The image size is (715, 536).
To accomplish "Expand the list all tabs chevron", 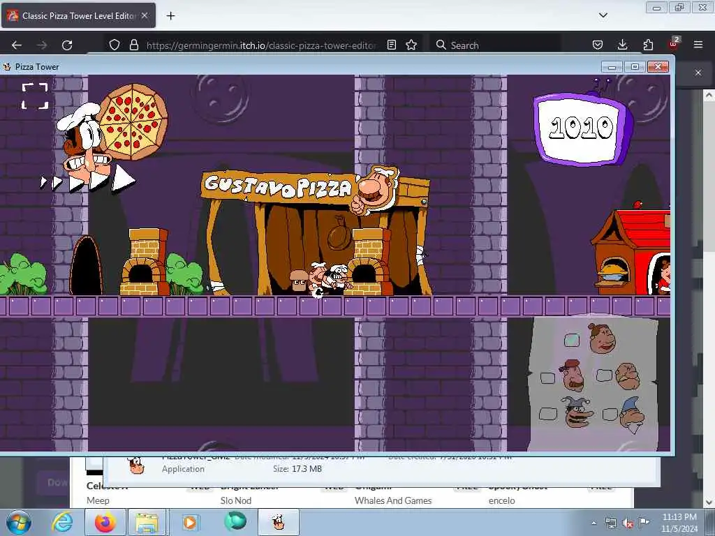I will click(603, 15).
